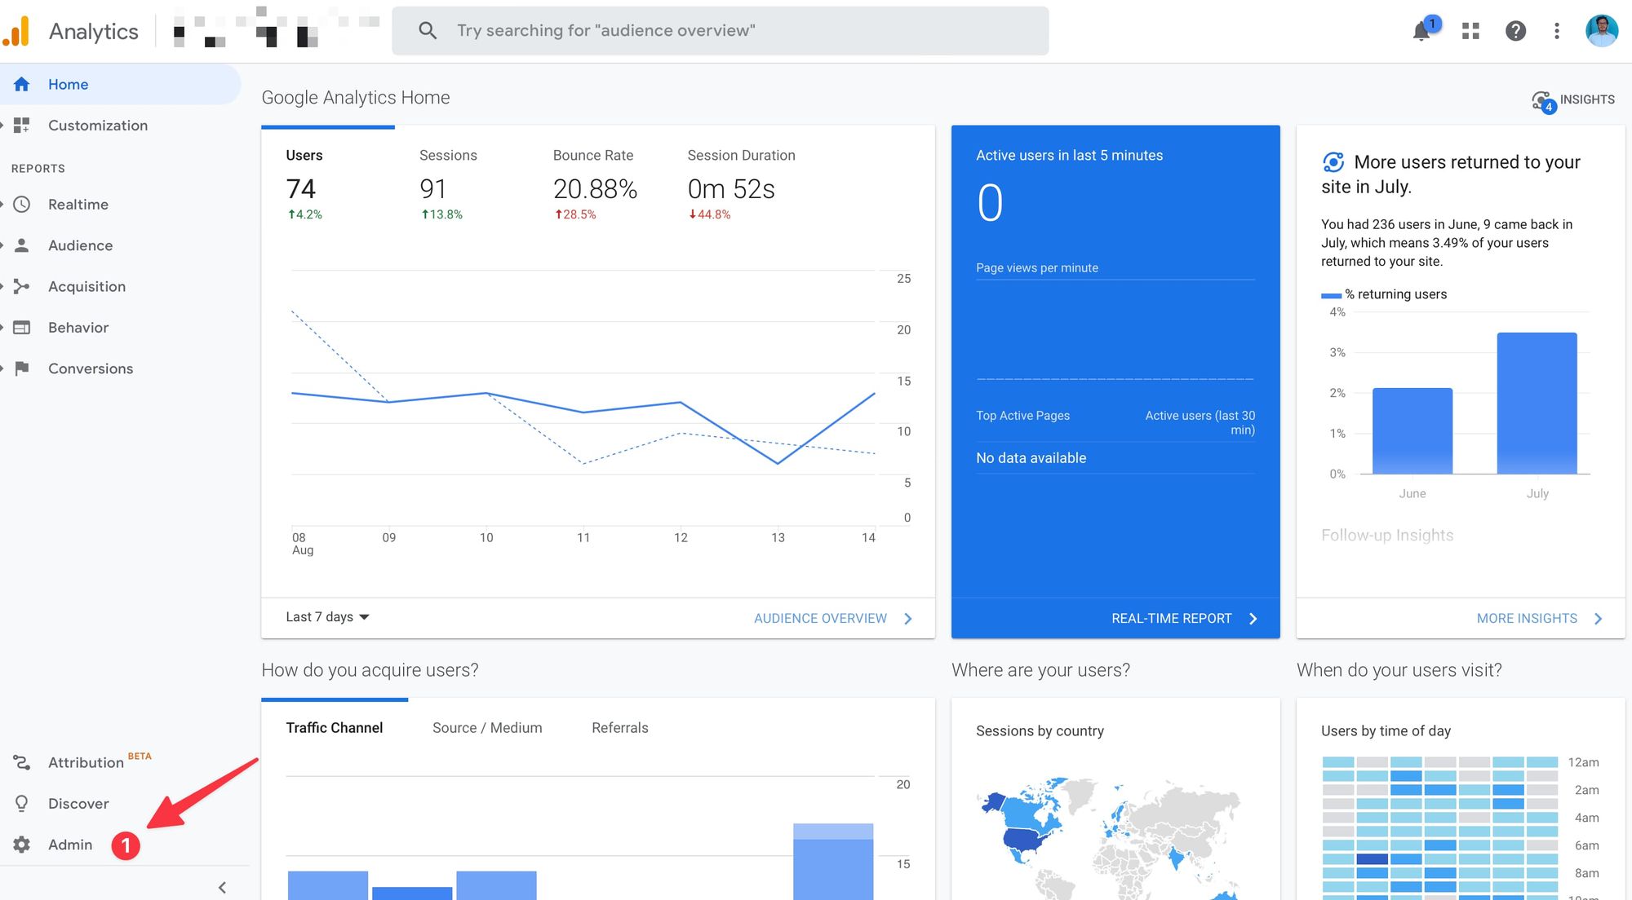Click the Behavior window icon

22,327
